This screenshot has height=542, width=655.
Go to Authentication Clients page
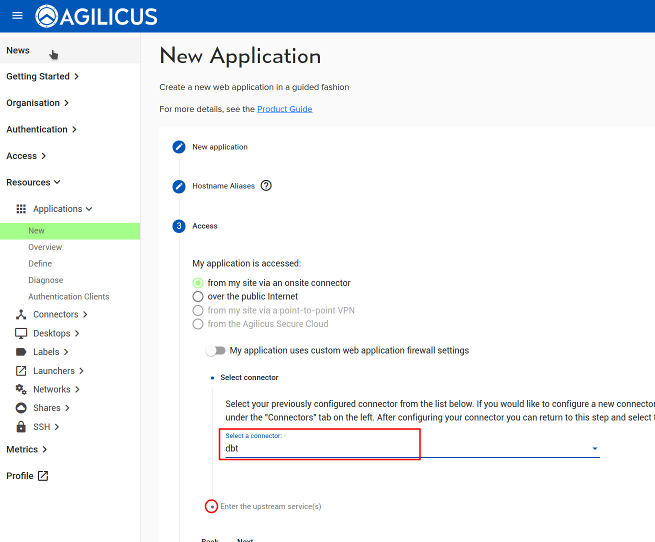click(x=68, y=296)
